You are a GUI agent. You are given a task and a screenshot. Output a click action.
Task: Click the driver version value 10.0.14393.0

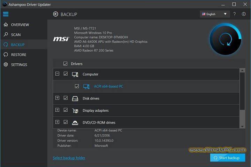tap(104, 141)
